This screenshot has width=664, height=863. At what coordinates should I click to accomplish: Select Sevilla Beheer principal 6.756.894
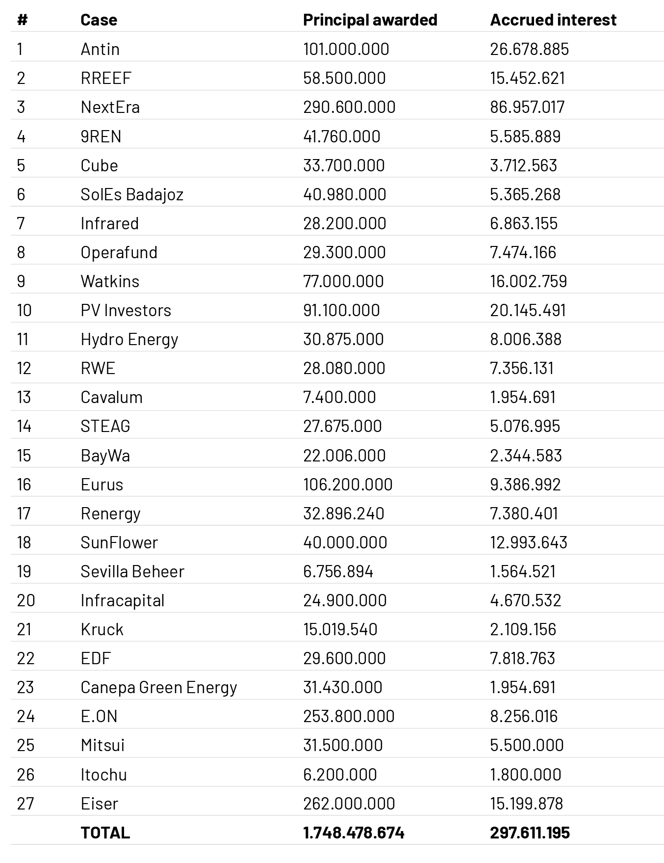(338, 571)
